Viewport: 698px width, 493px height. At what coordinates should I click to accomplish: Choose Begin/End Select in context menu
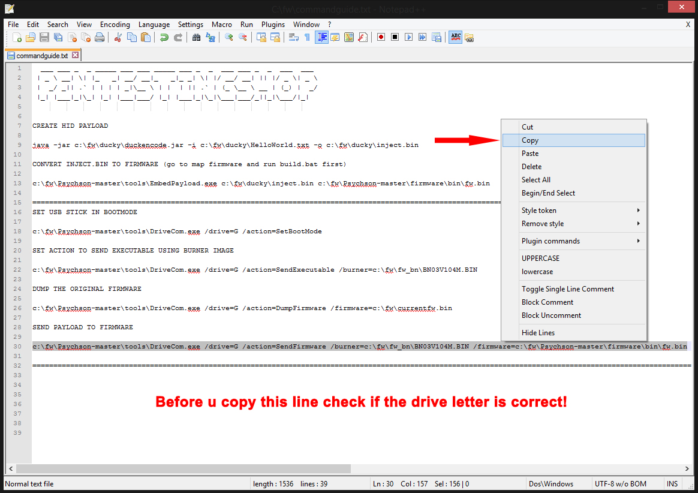574,193
